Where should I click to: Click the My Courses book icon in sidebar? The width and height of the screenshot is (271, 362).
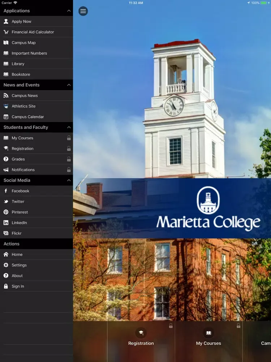coord(6,138)
